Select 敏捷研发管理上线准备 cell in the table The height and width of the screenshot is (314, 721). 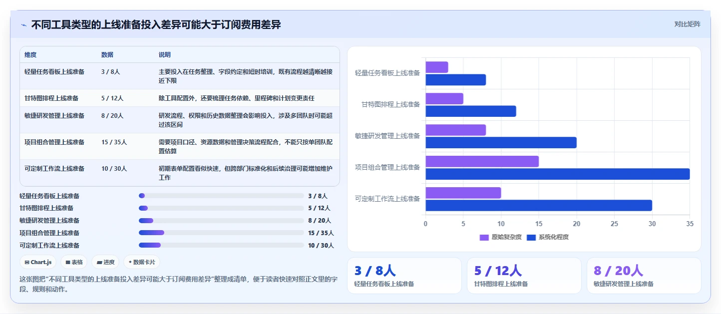pyautogui.click(x=54, y=116)
